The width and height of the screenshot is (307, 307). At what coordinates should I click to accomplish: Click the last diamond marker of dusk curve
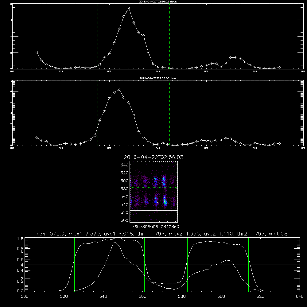[x=279, y=143]
